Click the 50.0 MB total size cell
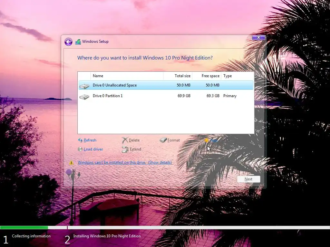Viewport: 330px width, 247px height. 183,85
